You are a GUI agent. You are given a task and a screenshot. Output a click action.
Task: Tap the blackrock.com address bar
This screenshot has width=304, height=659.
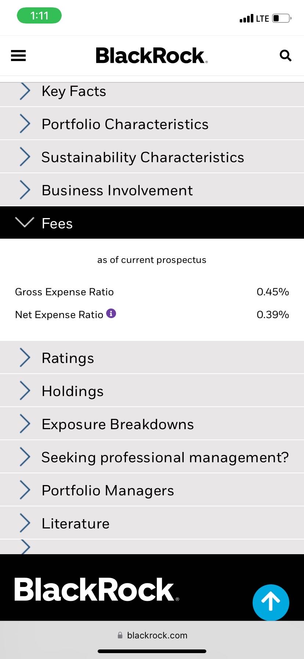tap(152, 635)
